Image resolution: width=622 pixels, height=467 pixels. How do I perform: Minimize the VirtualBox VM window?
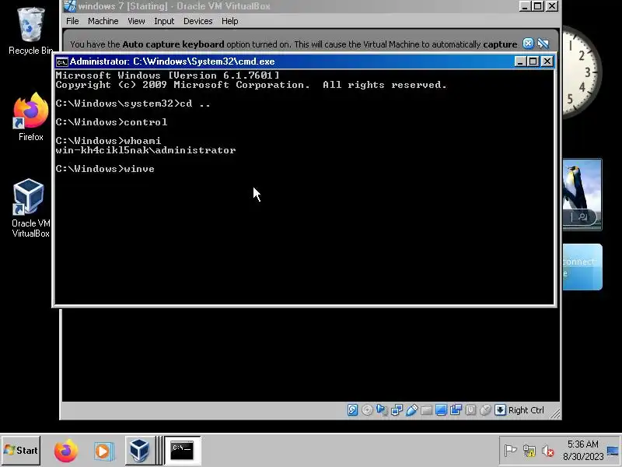[x=525, y=6]
